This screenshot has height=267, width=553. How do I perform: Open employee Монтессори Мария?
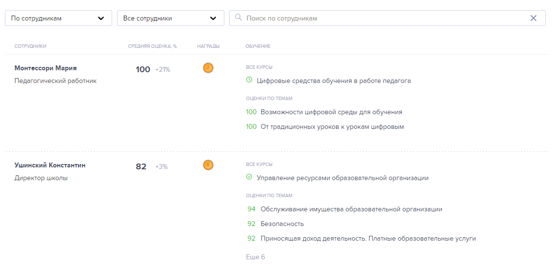[45, 68]
